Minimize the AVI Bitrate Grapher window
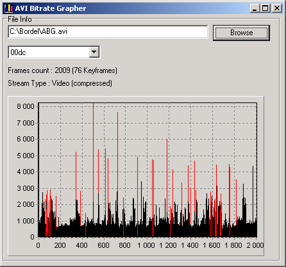The image size is (286, 267). pyautogui.click(x=255, y=8)
